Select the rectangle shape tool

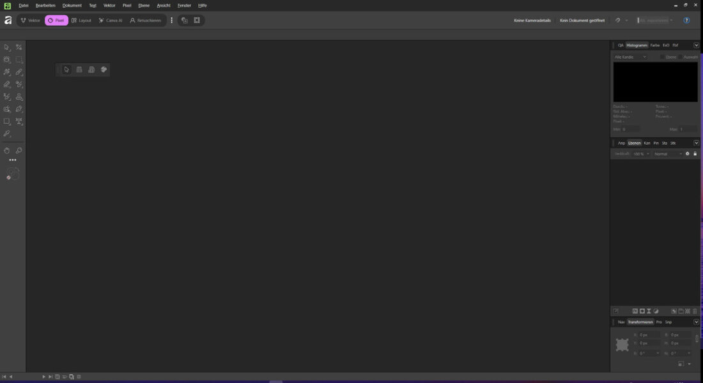tap(7, 121)
